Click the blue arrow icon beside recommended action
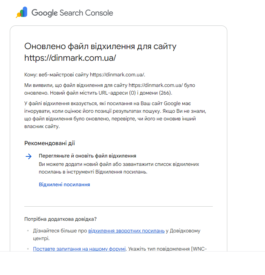 (x=29, y=156)
